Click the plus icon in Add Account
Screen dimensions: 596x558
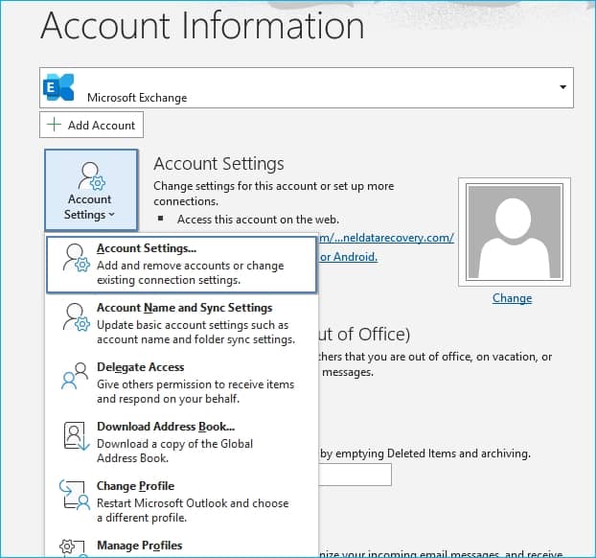tap(54, 125)
